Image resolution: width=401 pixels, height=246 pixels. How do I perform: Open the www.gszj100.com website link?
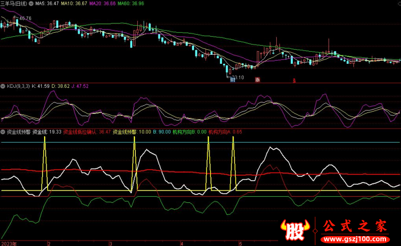point(356,238)
